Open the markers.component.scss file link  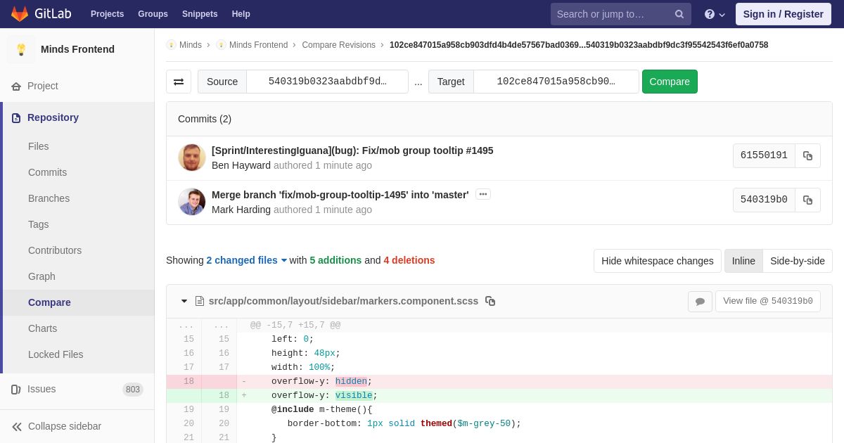pos(343,301)
